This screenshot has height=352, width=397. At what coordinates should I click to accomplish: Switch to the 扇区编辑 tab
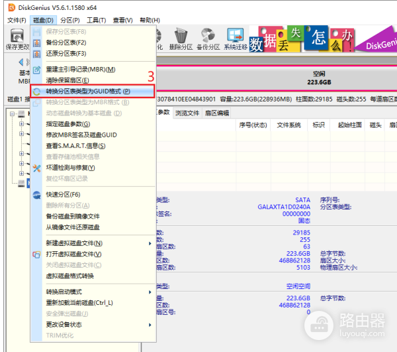[216, 113]
